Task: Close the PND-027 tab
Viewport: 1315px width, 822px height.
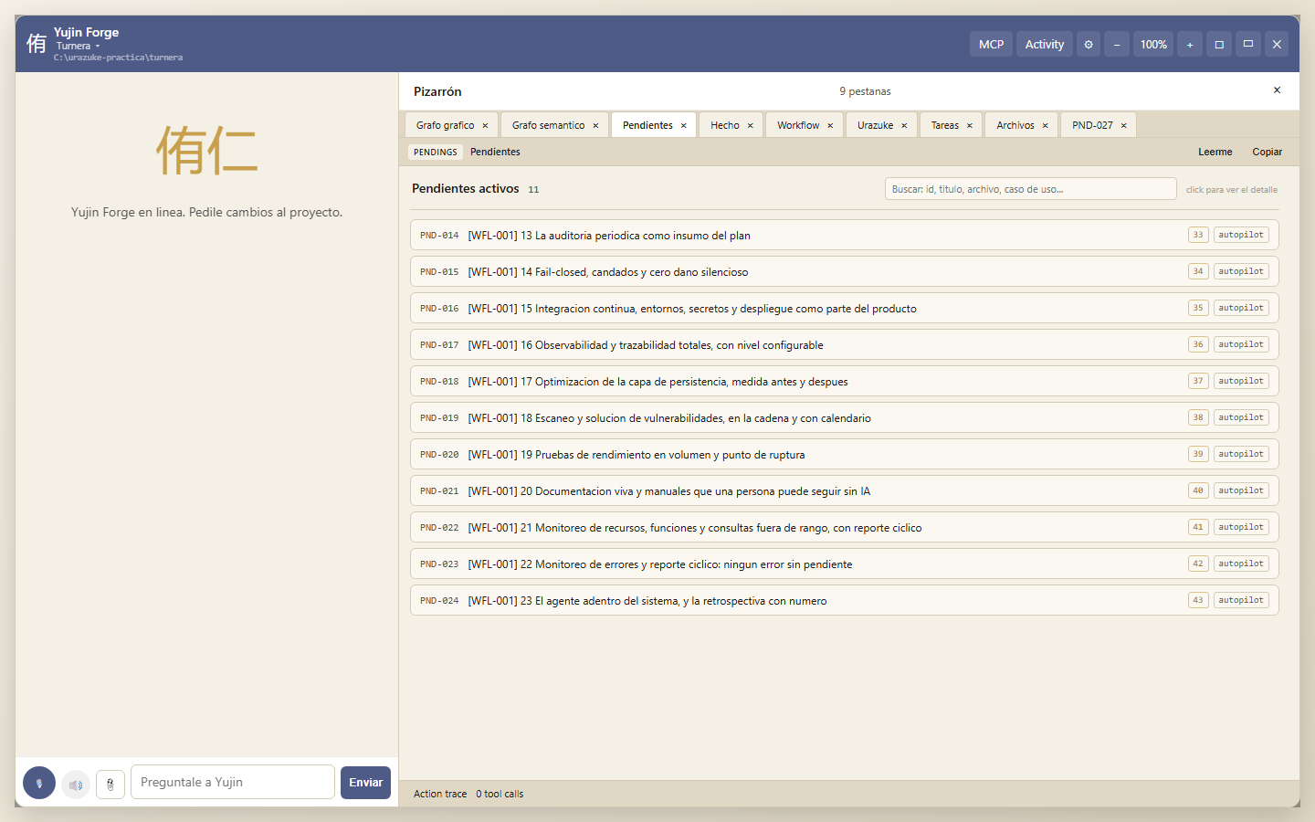Action: click(1123, 125)
